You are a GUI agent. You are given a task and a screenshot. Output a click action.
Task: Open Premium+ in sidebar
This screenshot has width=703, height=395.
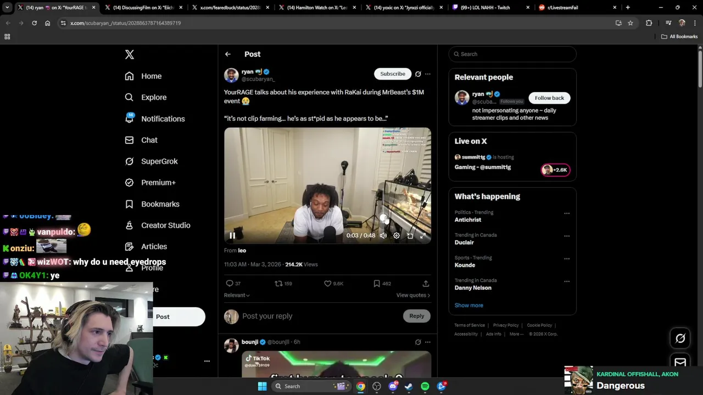pyautogui.click(x=150, y=183)
